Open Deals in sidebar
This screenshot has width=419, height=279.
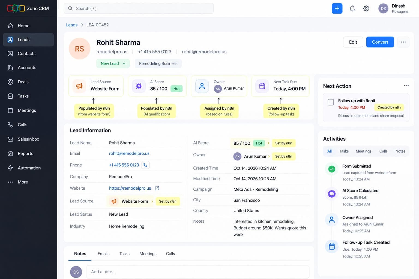pos(28,82)
